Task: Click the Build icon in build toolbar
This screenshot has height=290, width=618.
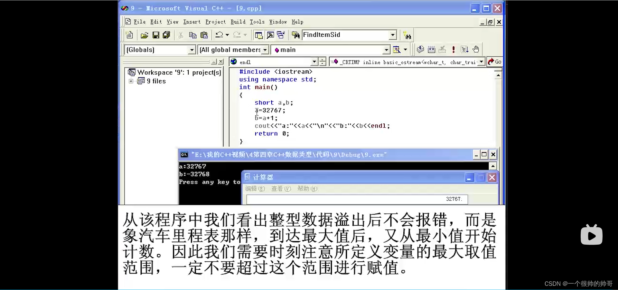Action: point(432,49)
